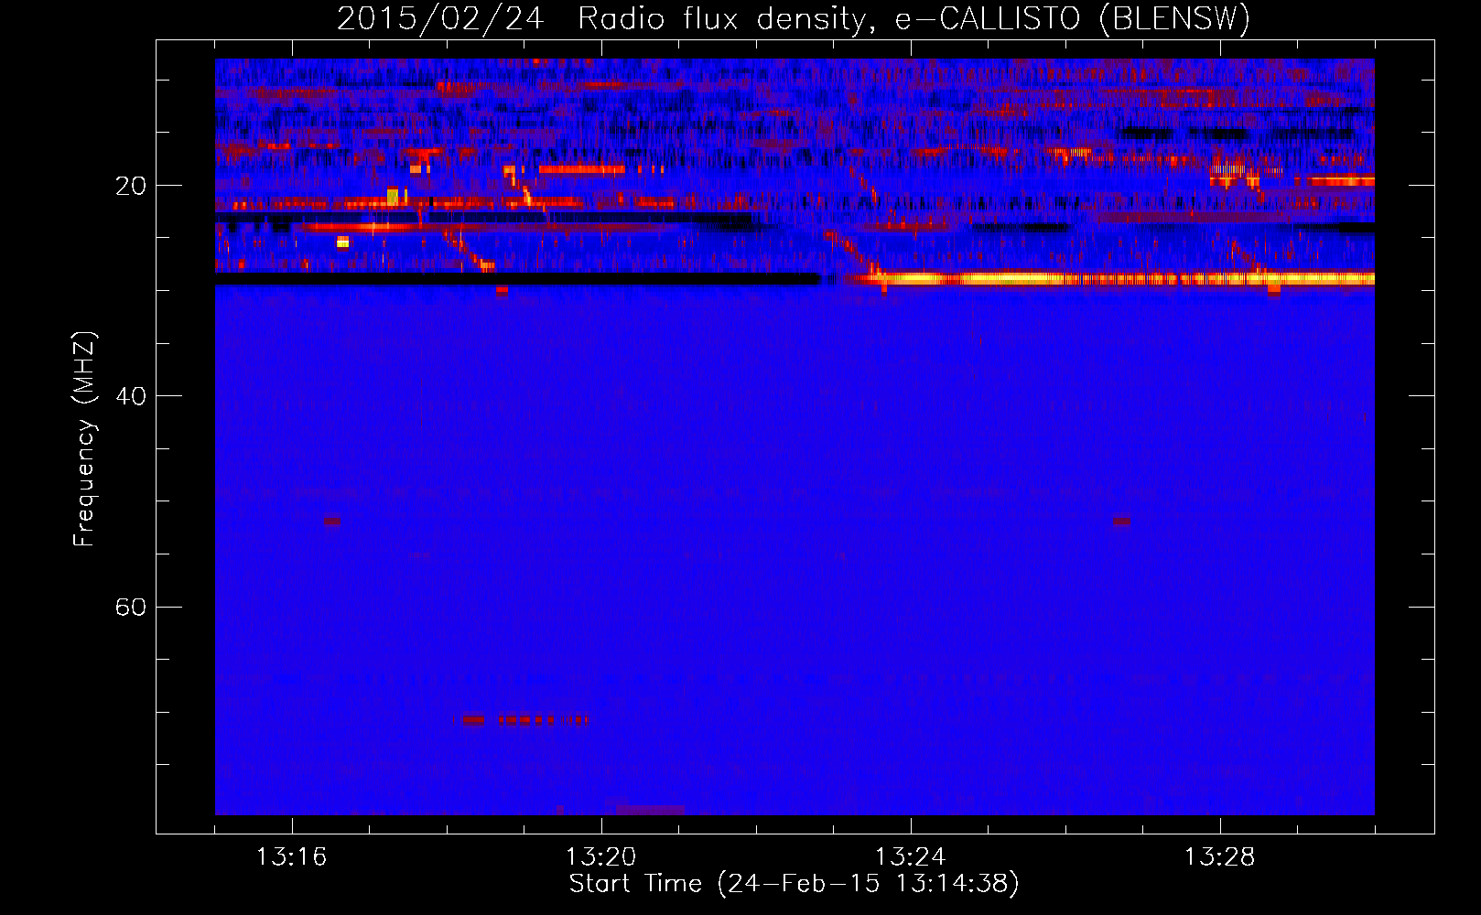The height and width of the screenshot is (915, 1481).
Task: Click the 20 frequency tick label
Action: pos(130,186)
